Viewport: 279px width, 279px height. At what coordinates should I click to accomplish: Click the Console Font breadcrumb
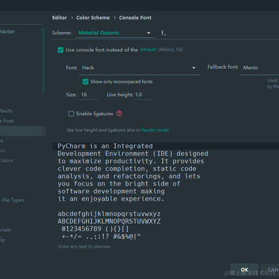click(135, 17)
